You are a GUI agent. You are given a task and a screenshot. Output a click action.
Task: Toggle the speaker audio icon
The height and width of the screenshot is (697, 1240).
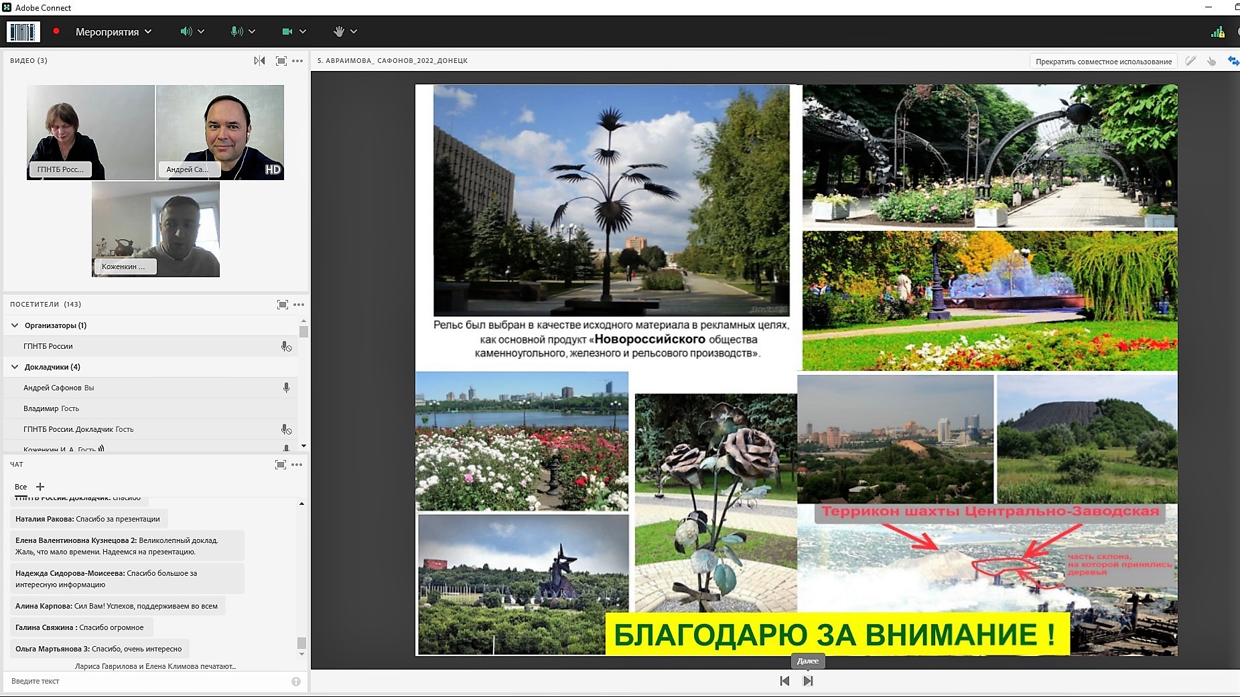point(186,31)
